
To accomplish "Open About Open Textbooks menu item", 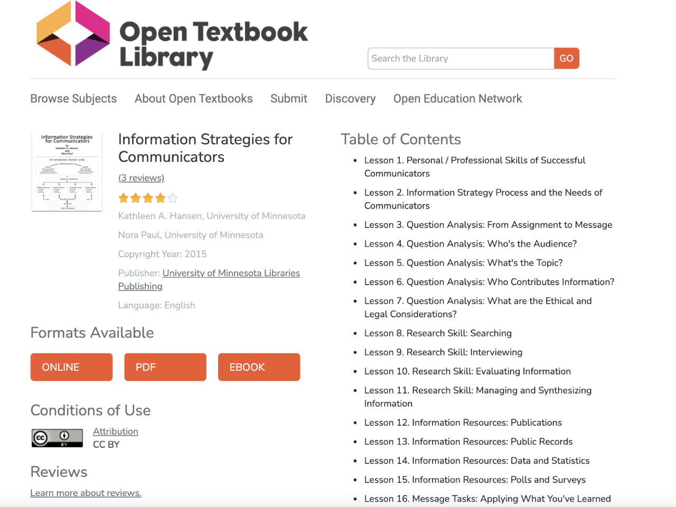I will [x=194, y=99].
